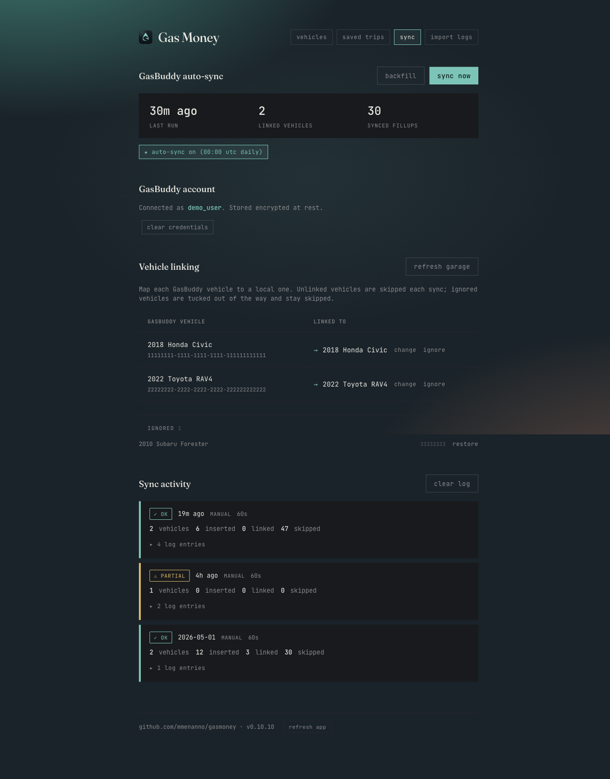Click change for 2022 Toyota RAV4
610x779 pixels.
pyautogui.click(x=405, y=384)
